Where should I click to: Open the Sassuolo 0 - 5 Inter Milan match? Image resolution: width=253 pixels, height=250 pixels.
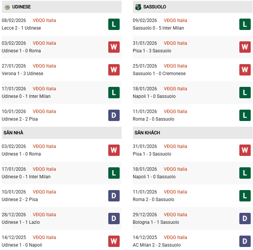click(158, 28)
